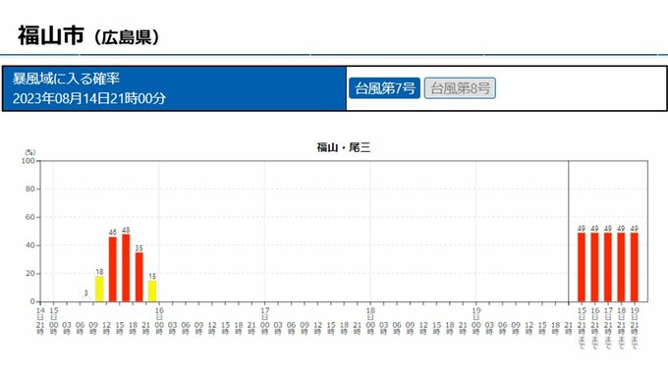Click the 17日21時まで cumulative red bar

[608, 267]
